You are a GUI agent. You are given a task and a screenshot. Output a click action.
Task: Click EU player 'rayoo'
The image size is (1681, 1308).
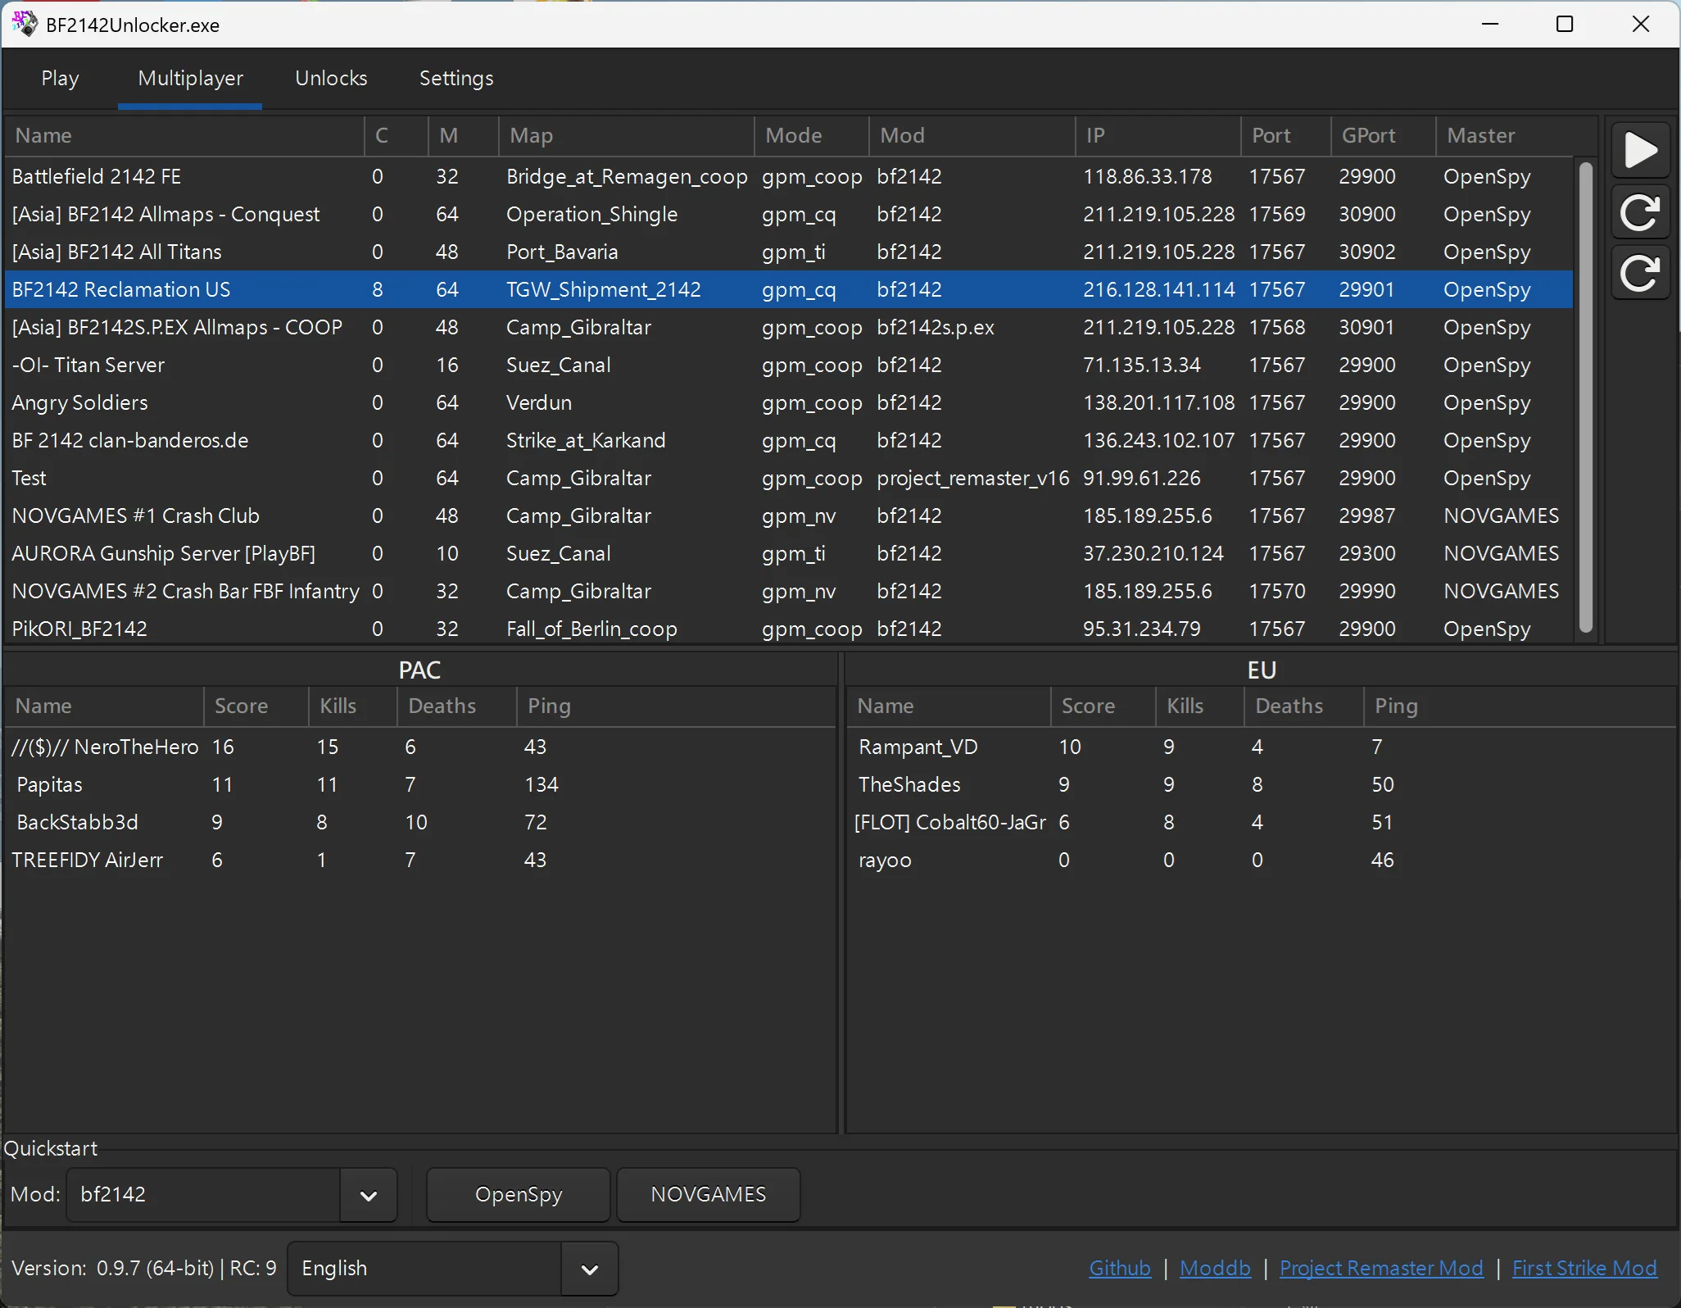click(1261, 860)
